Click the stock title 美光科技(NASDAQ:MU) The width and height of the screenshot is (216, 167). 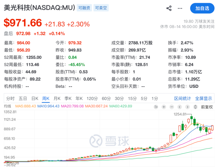point(40,8)
